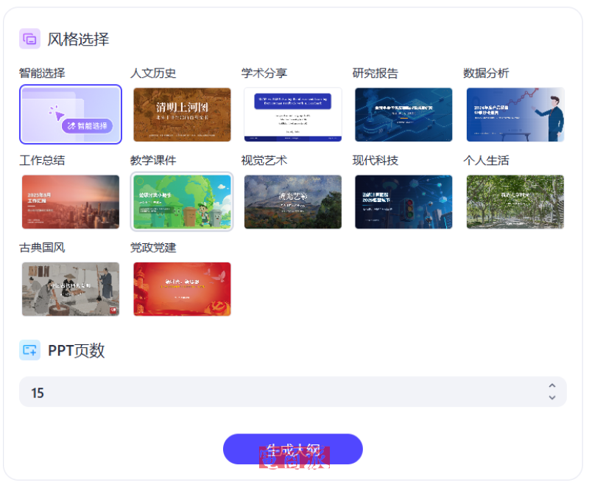Choose the 数据分析 style thumbnail
Viewport: 589px width, 485px height.
click(x=515, y=114)
